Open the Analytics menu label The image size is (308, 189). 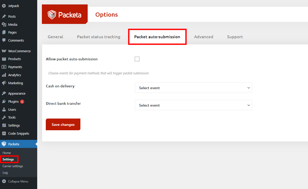(15, 75)
